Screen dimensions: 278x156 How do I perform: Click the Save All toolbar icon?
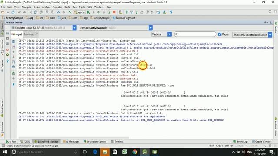[8, 12]
